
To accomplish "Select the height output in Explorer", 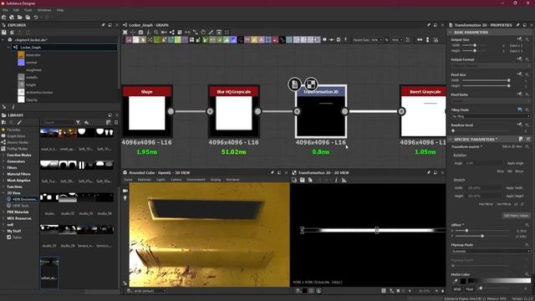I will [x=31, y=84].
